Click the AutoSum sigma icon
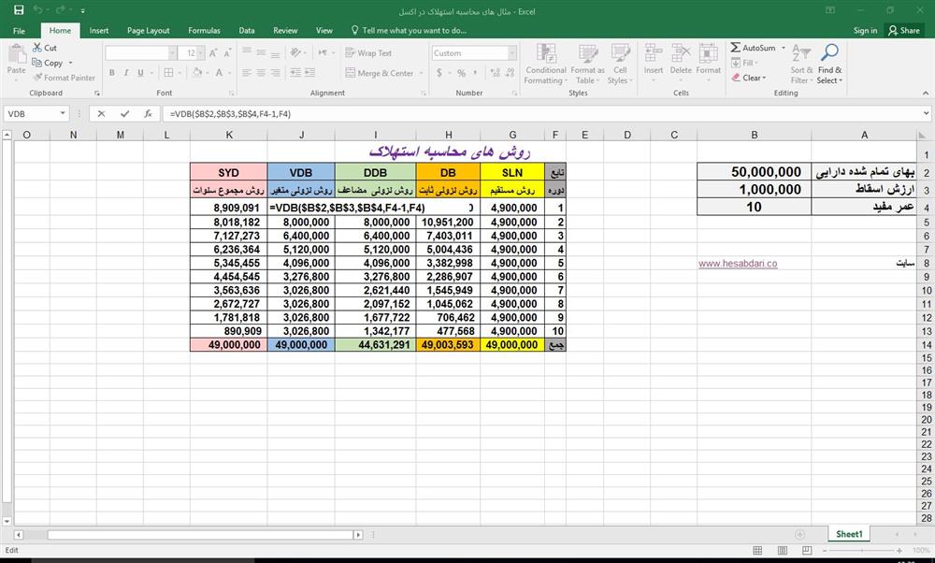 point(736,48)
